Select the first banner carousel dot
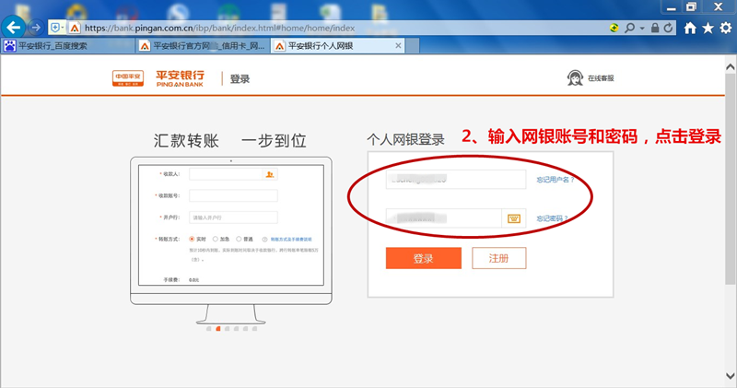737x388 pixels. tap(209, 329)
